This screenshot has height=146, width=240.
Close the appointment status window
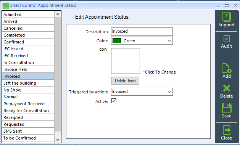(227, 133)
